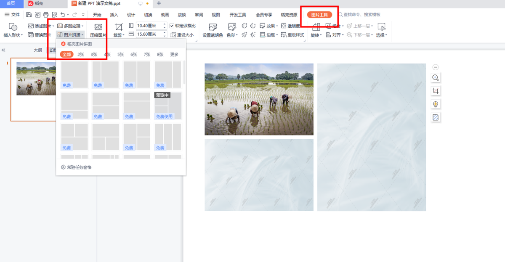Screen dimensions: 505x262
Task: Click the minus zoom-out icon beside canvas
Action: (436, 67)
